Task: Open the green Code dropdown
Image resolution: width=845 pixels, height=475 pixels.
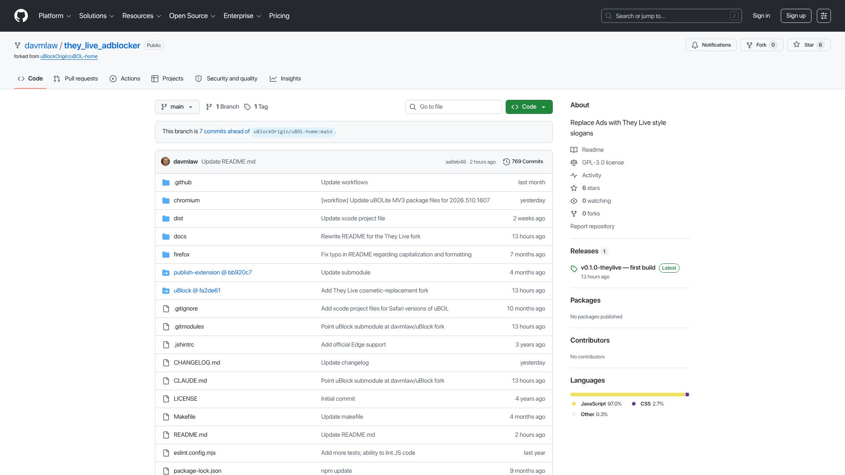Action: 529,107
